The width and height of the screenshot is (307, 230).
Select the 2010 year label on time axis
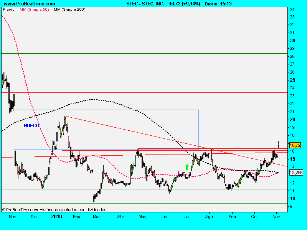click(56, 217)
